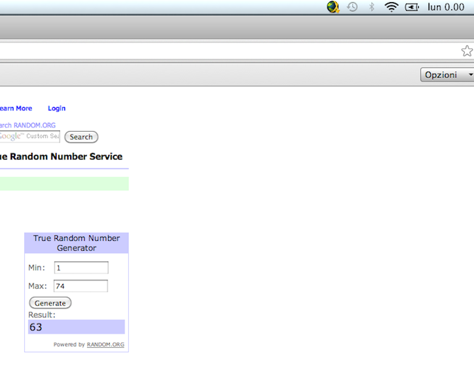Click the Search RANDOM.ORG label link
This screenshot has height=391, width=474.
coord(28,125)
